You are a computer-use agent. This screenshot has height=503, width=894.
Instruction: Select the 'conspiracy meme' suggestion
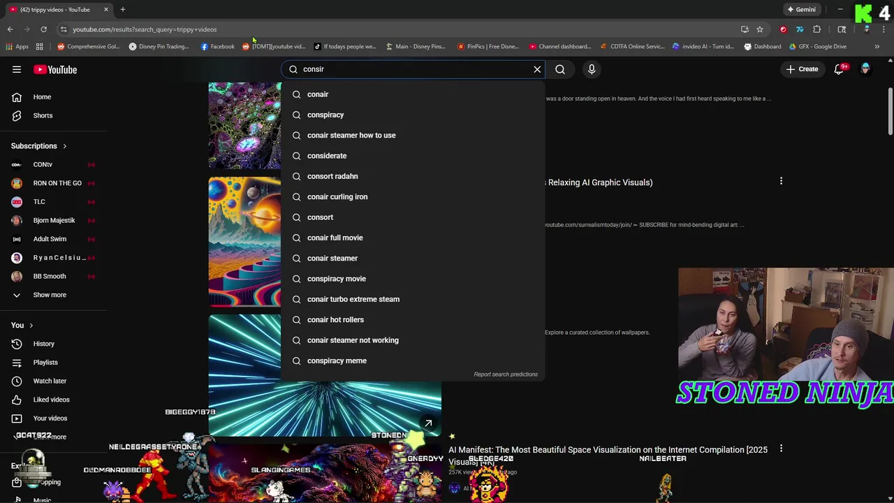point(413,360)
